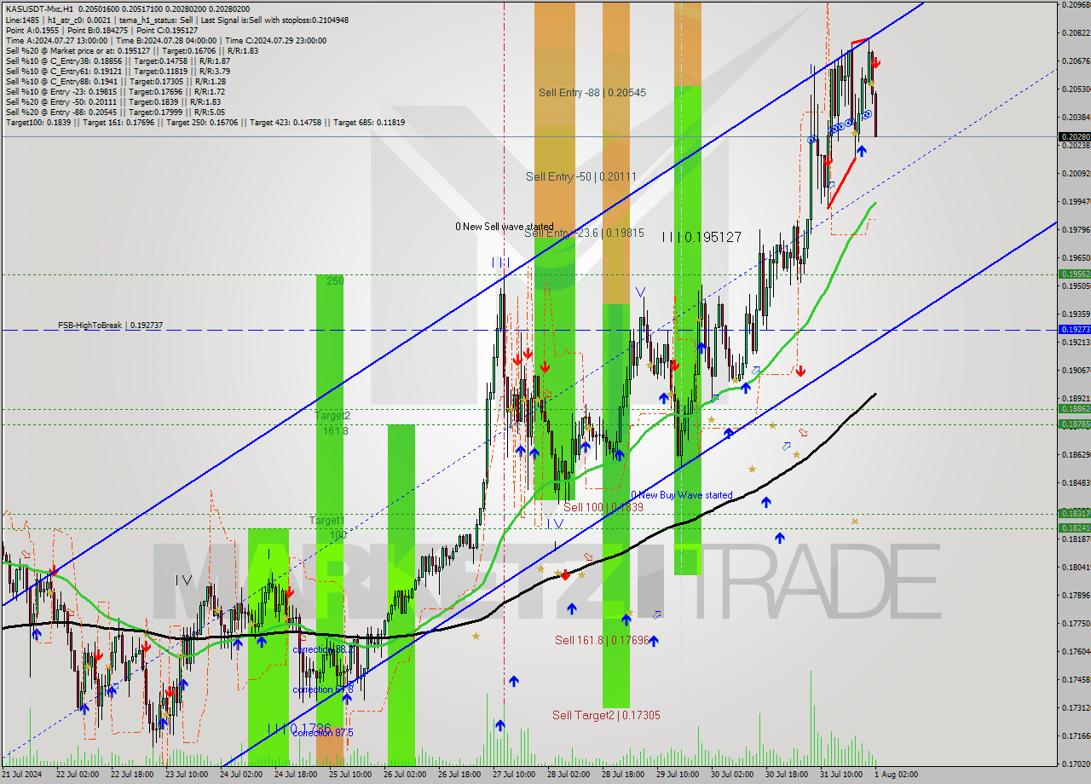Image resolution: width=1091 pixels, height=784 pixels.
Task: Click the '27 Jul 10:00' time axis label
Action: coord(514,775)
